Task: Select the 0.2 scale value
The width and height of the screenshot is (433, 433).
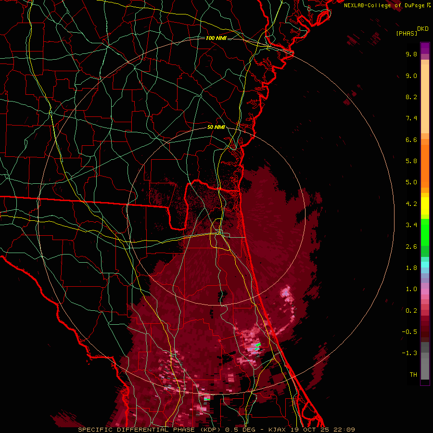Action: pyautogui.click(x=411, y=311)
